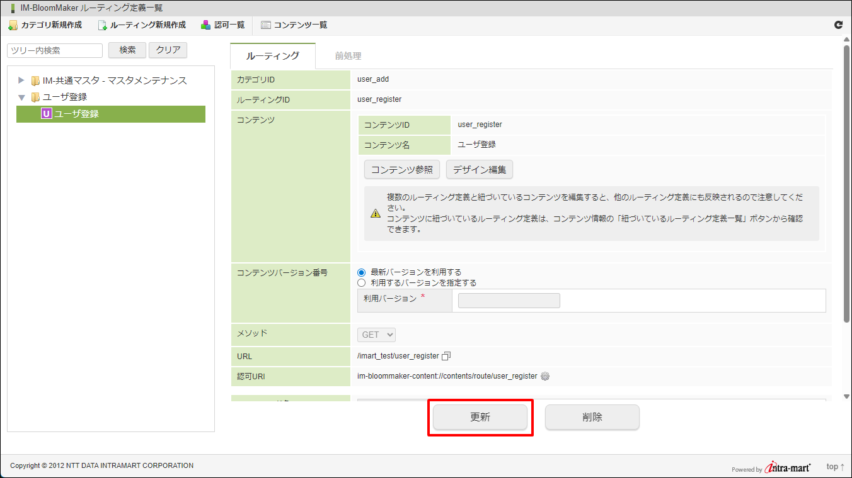Click the top link in the footer
The height and width of the screenshot is (478, 852).
(x=835, y=467)
